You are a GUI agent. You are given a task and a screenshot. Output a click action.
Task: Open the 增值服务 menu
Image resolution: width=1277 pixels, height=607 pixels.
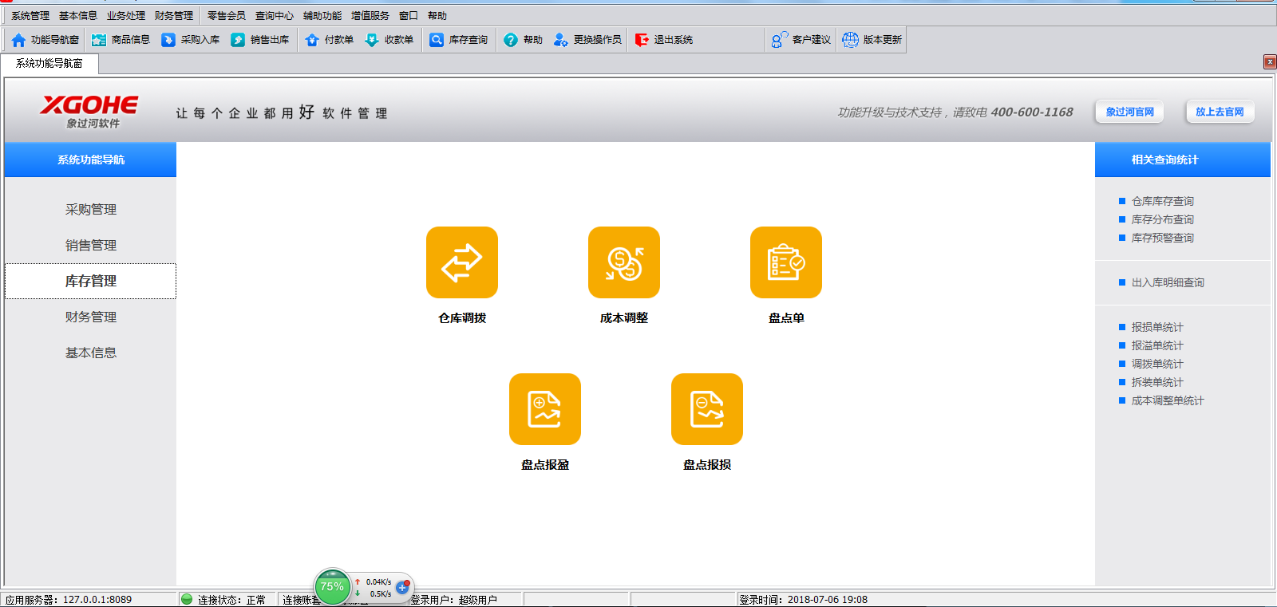click(x=370, y=16)
